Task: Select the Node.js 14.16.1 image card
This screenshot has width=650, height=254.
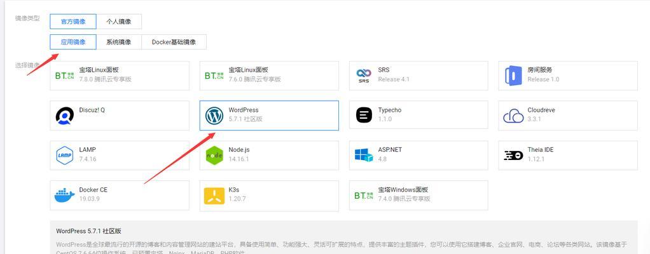Action: pos(269,155)
